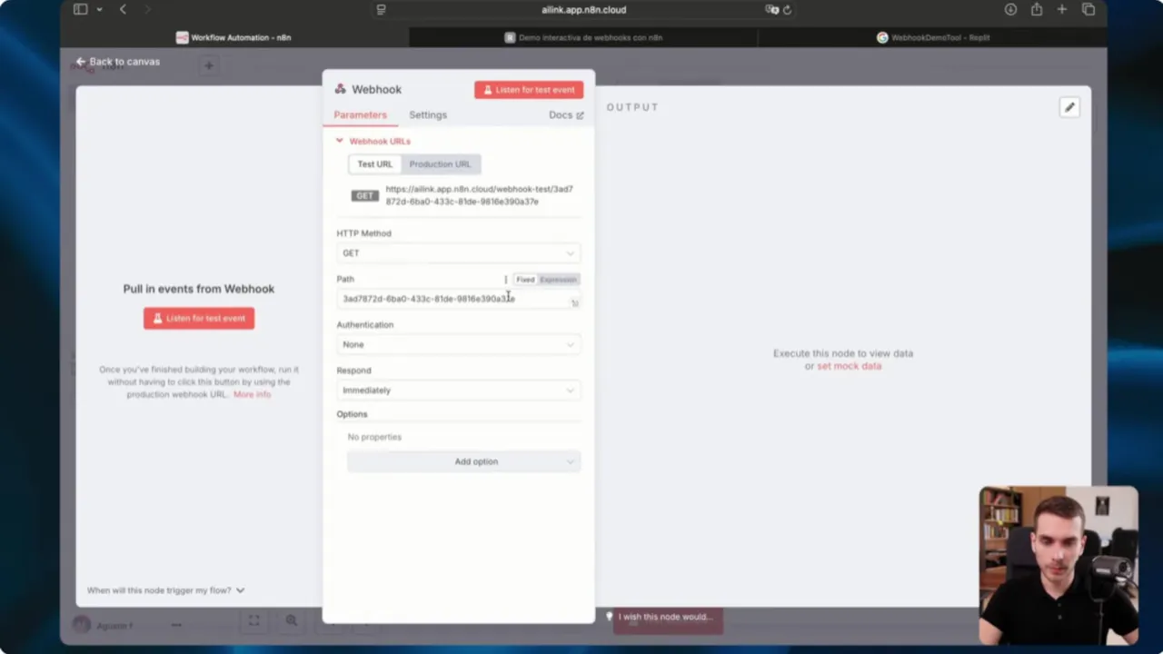This screenshot has height=654, width=1163.
Task: Expand When will this node trigger my flow
Action: click(165, 590)
